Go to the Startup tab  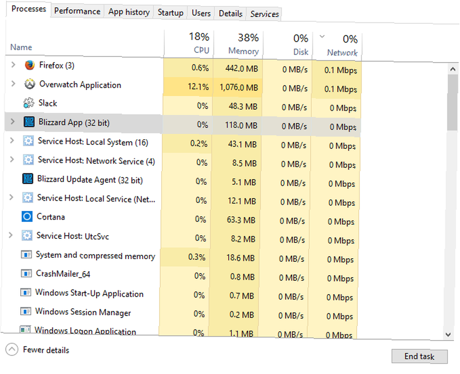(x=171, y=12)
